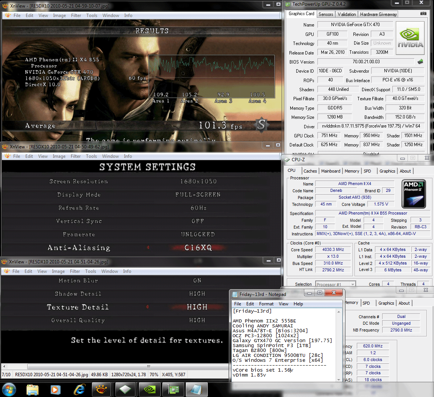The width and height of the screenshot is (434, 397).
Task: Click the white diamond taskbar icon
Action: (125, 390)
